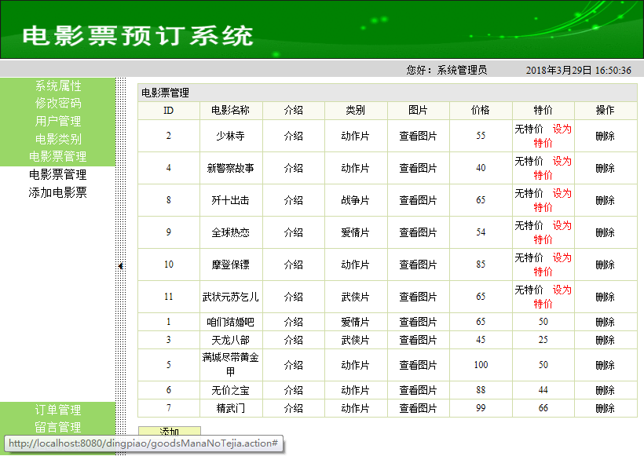Click the 电影名称 column header
Screen dimensions: 644x456
pos(230,110)
